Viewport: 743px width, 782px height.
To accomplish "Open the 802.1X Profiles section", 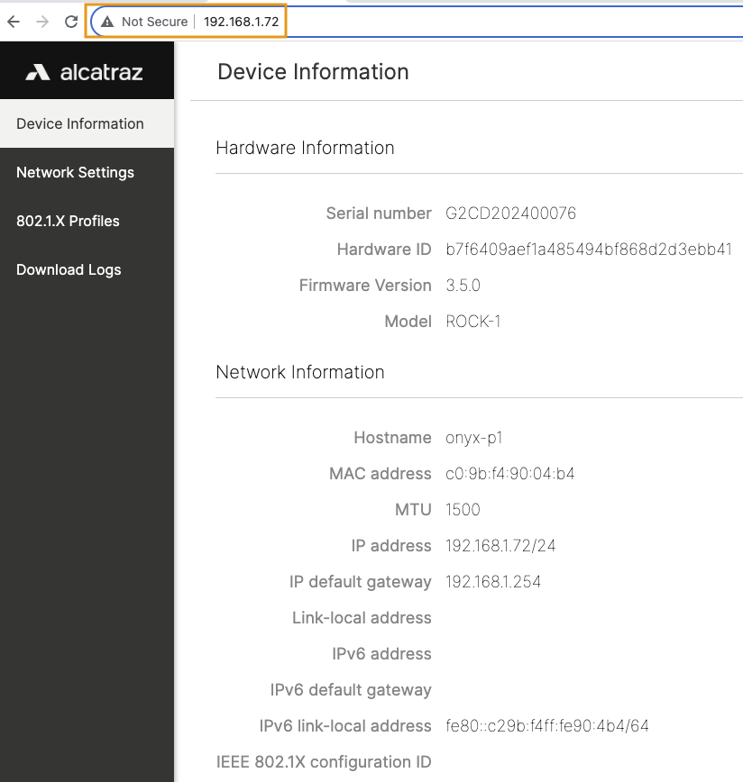I will (x=68, y=221).
